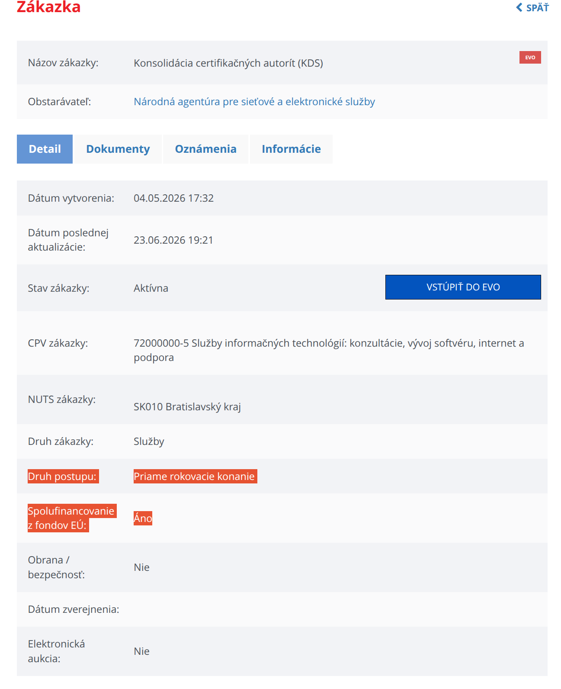Click the back chevron arrow icon
Viewport: 561px width, 689px height.
[519, 7]
